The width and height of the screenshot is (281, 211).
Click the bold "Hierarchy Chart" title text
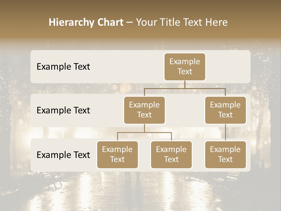click(86, 22)
